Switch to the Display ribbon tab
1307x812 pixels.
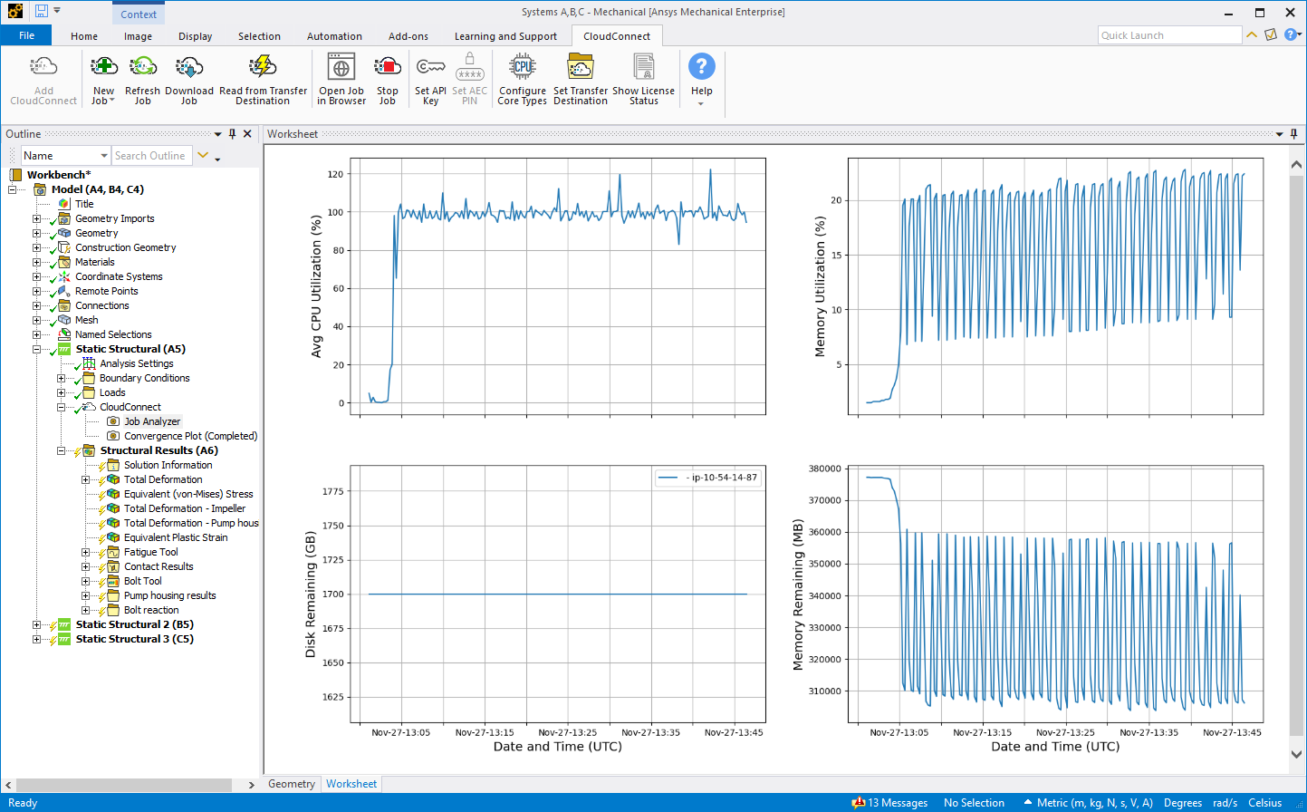195,36
